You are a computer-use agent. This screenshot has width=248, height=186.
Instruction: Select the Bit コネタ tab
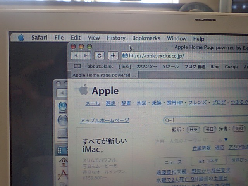pyautogui.click(x=208, y=161)
